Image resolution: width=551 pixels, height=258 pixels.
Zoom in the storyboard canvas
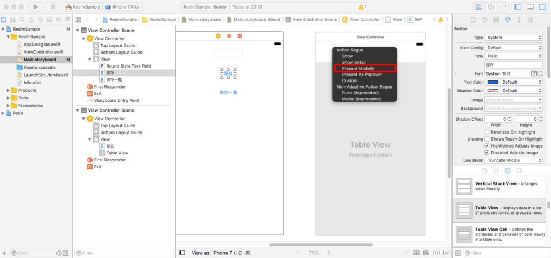329,253
